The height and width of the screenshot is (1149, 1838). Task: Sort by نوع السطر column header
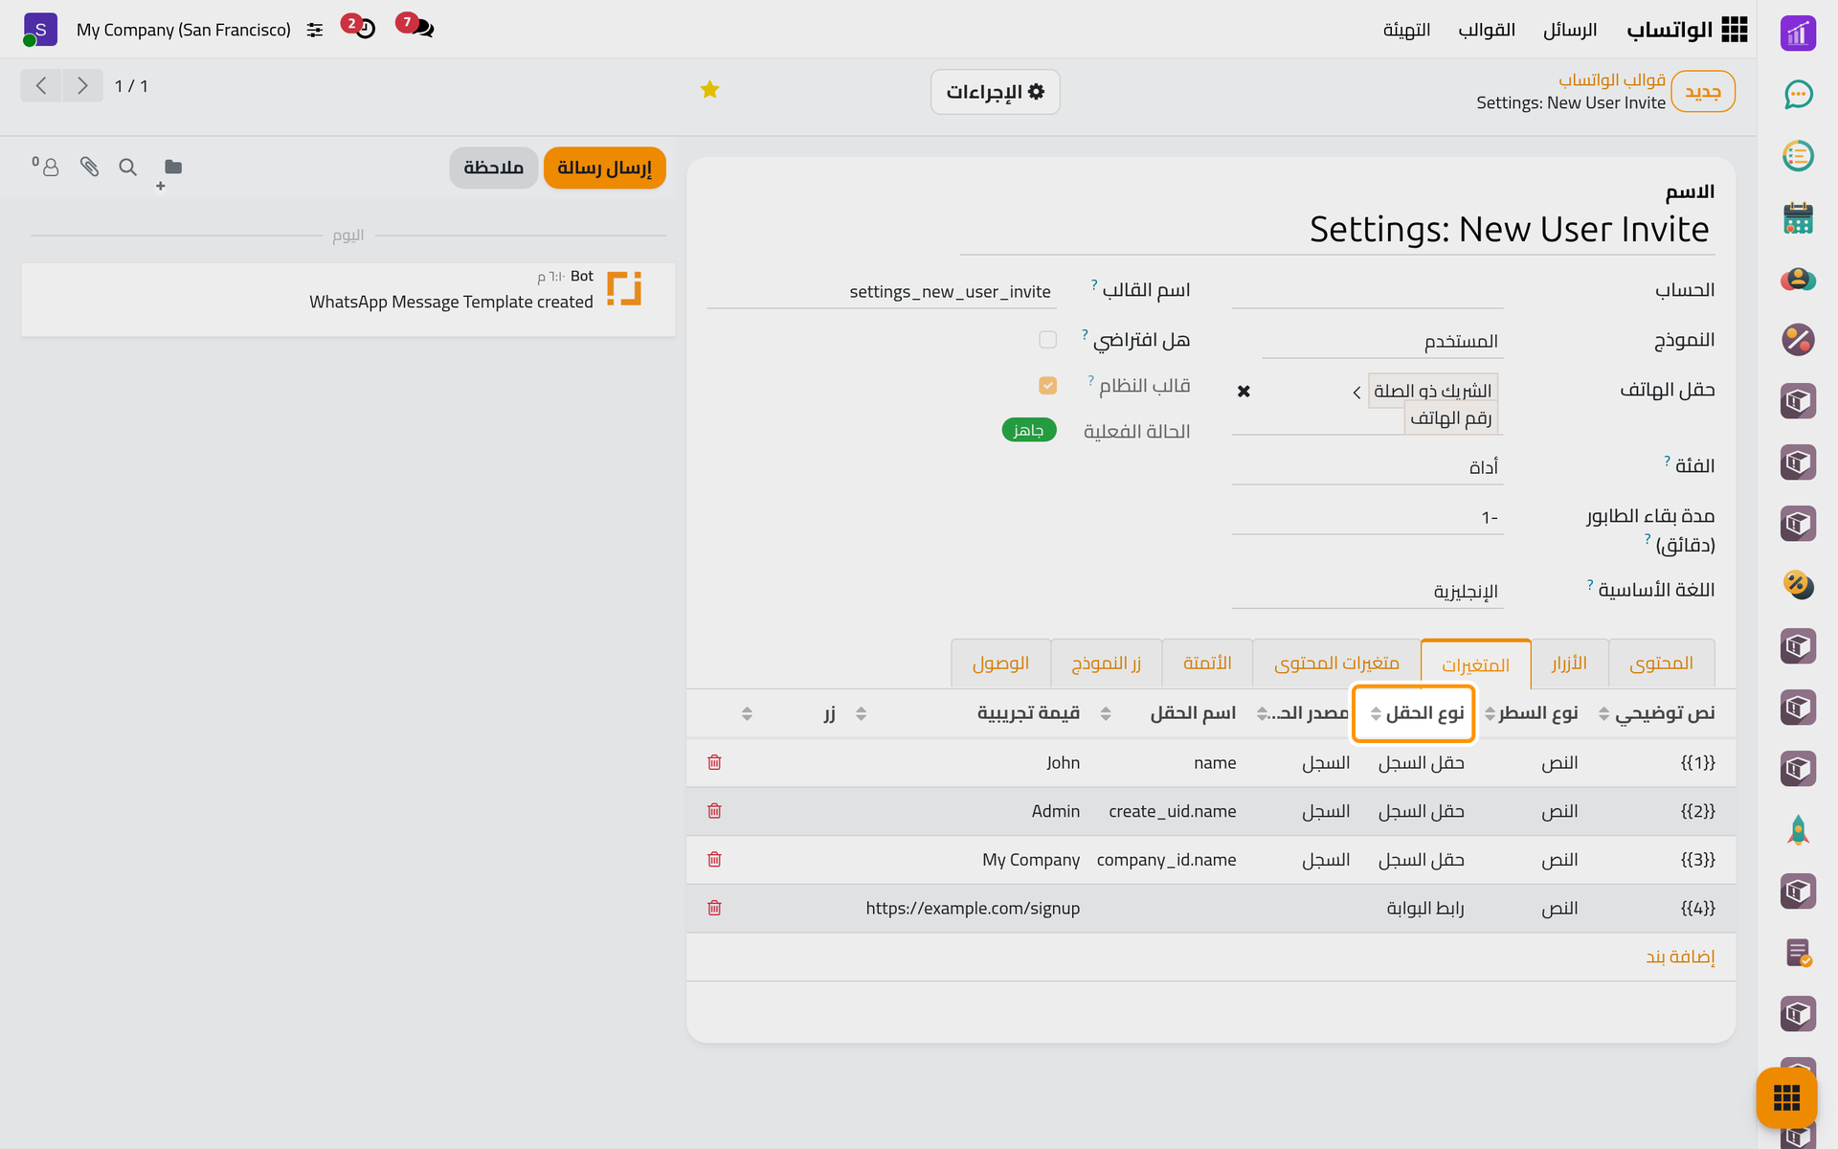click(x=1538, y=713)
